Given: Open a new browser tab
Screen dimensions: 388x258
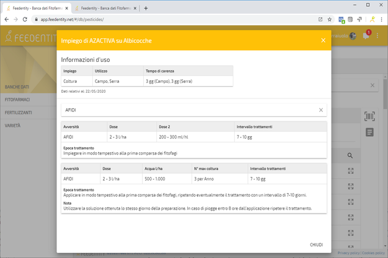Looking at the screenshot, I should tap(146, 9).
